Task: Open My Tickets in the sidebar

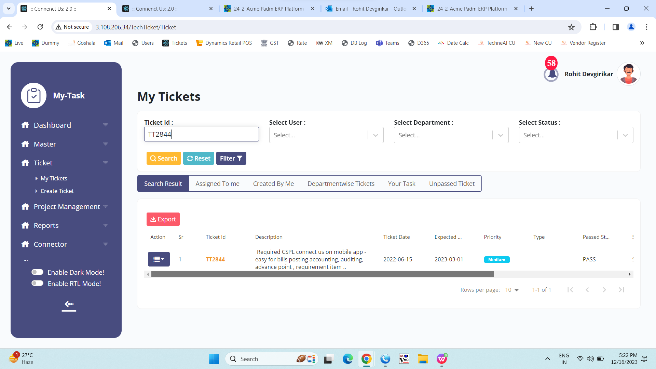Action: 54,178
